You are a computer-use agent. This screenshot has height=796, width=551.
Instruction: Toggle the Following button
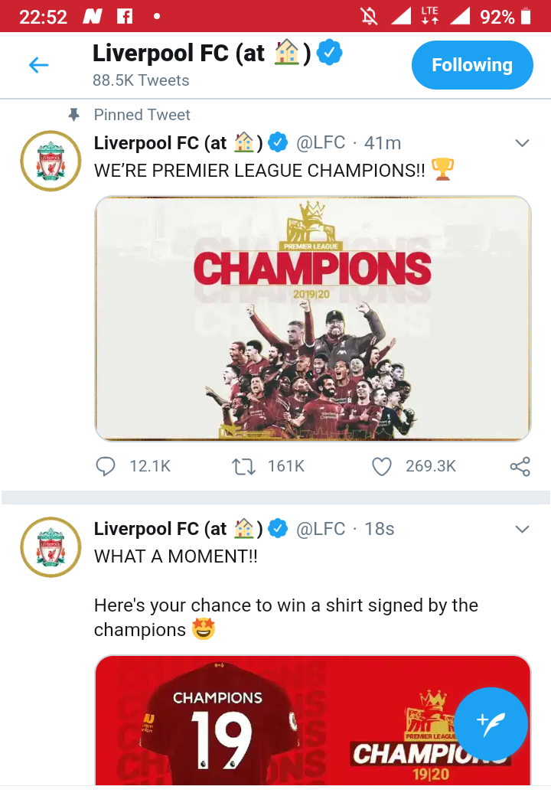point(472,65)
